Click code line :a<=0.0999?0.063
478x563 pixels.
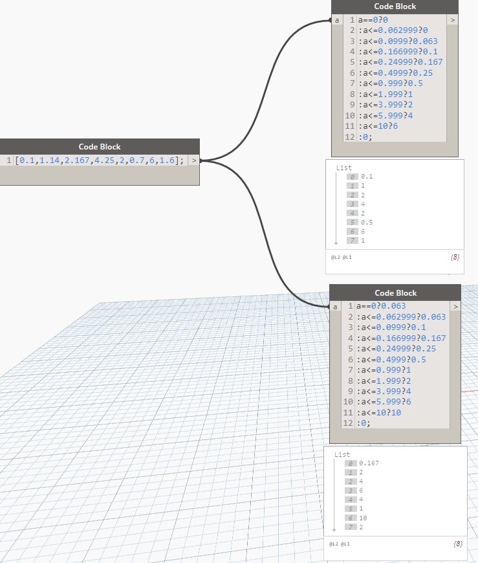click(x=398, y=41)
